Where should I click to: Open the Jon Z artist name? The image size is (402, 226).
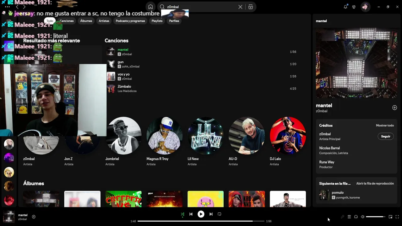68,159
